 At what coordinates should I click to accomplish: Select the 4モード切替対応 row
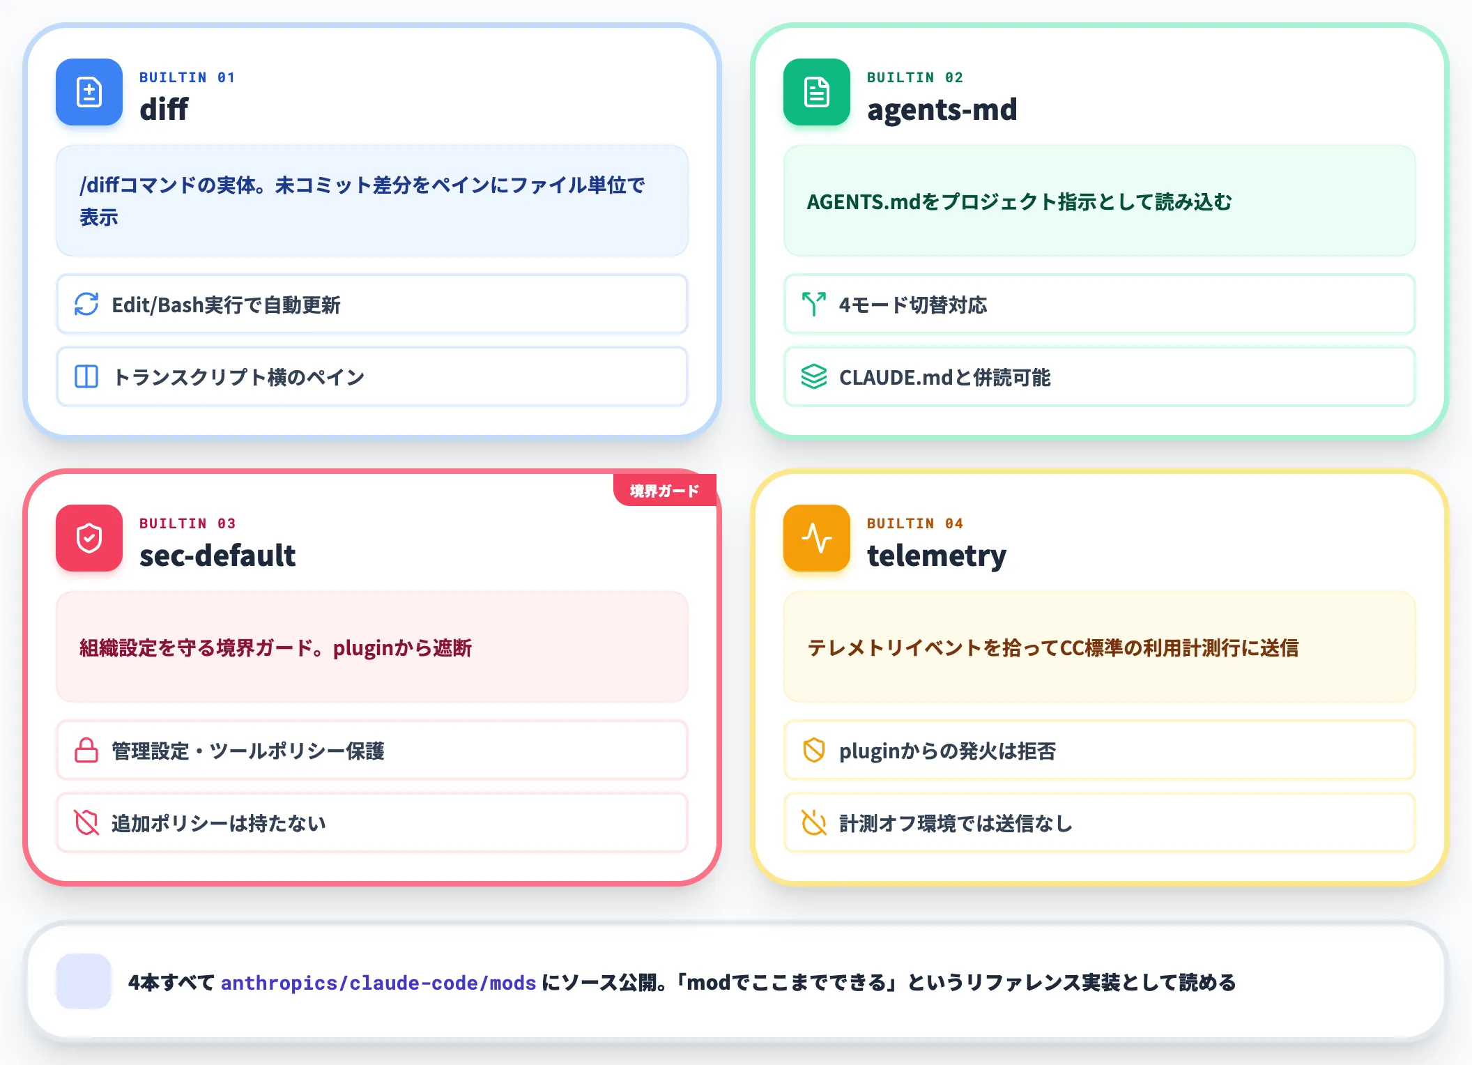pos(1100,304)
